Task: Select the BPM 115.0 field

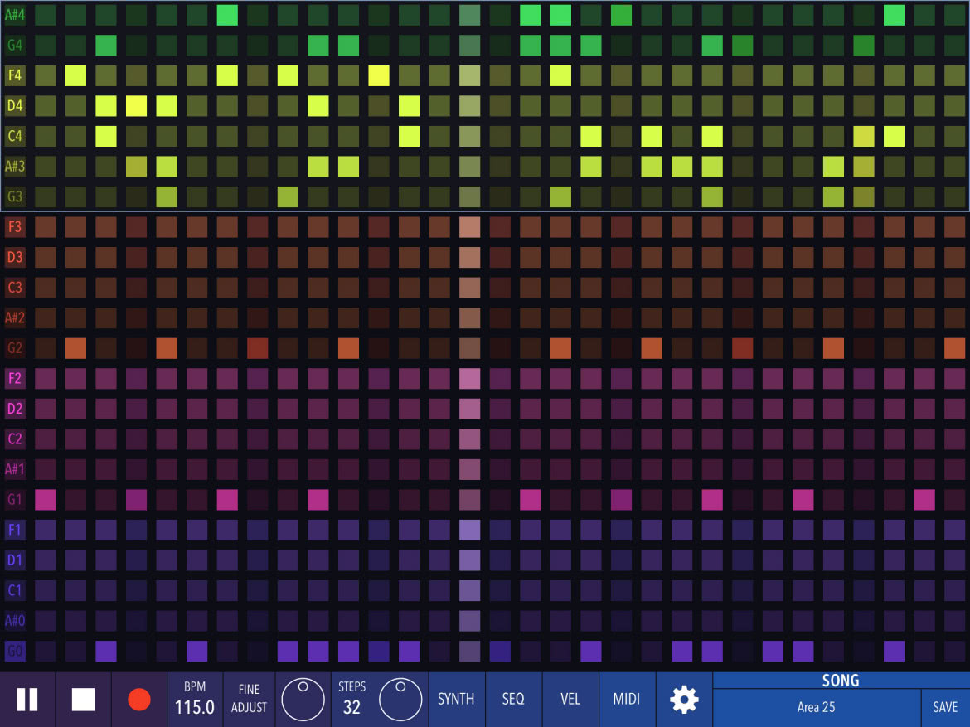Action: pos(195,700)
